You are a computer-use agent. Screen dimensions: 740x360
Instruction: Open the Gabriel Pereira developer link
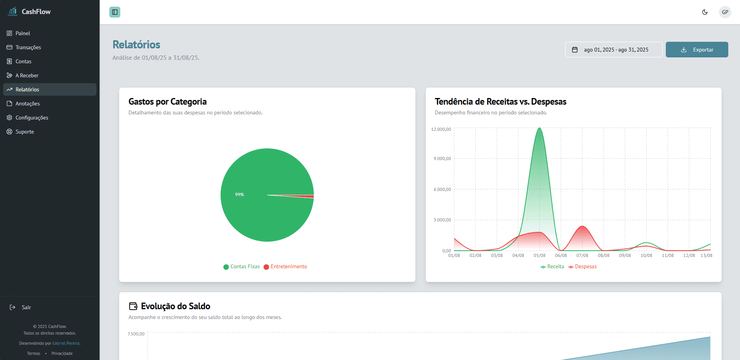point(66,344)
